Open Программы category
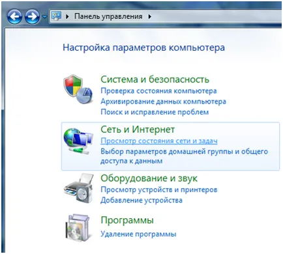The image size is (283, 254). [127, 220]
